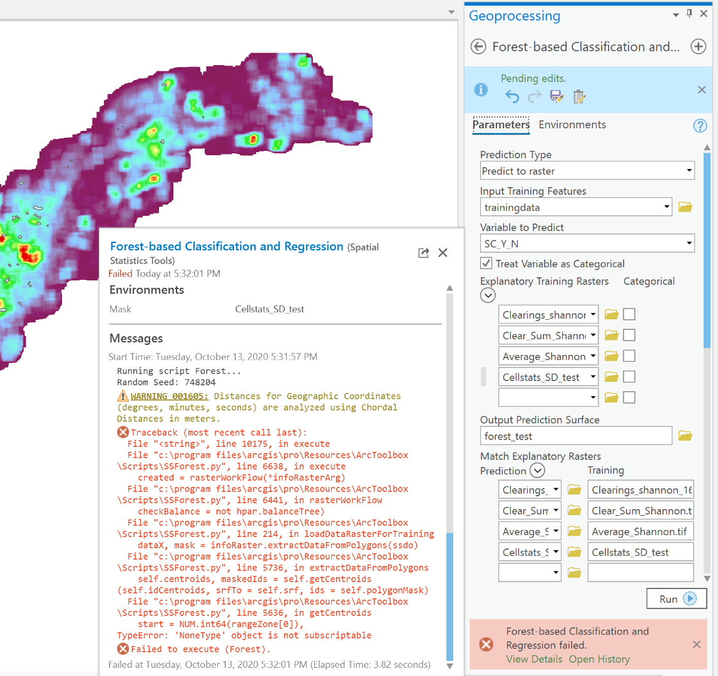This screenshot has height=676, width=718.
Task: Open WARNING 001605 help link
Action: point(170,396)
